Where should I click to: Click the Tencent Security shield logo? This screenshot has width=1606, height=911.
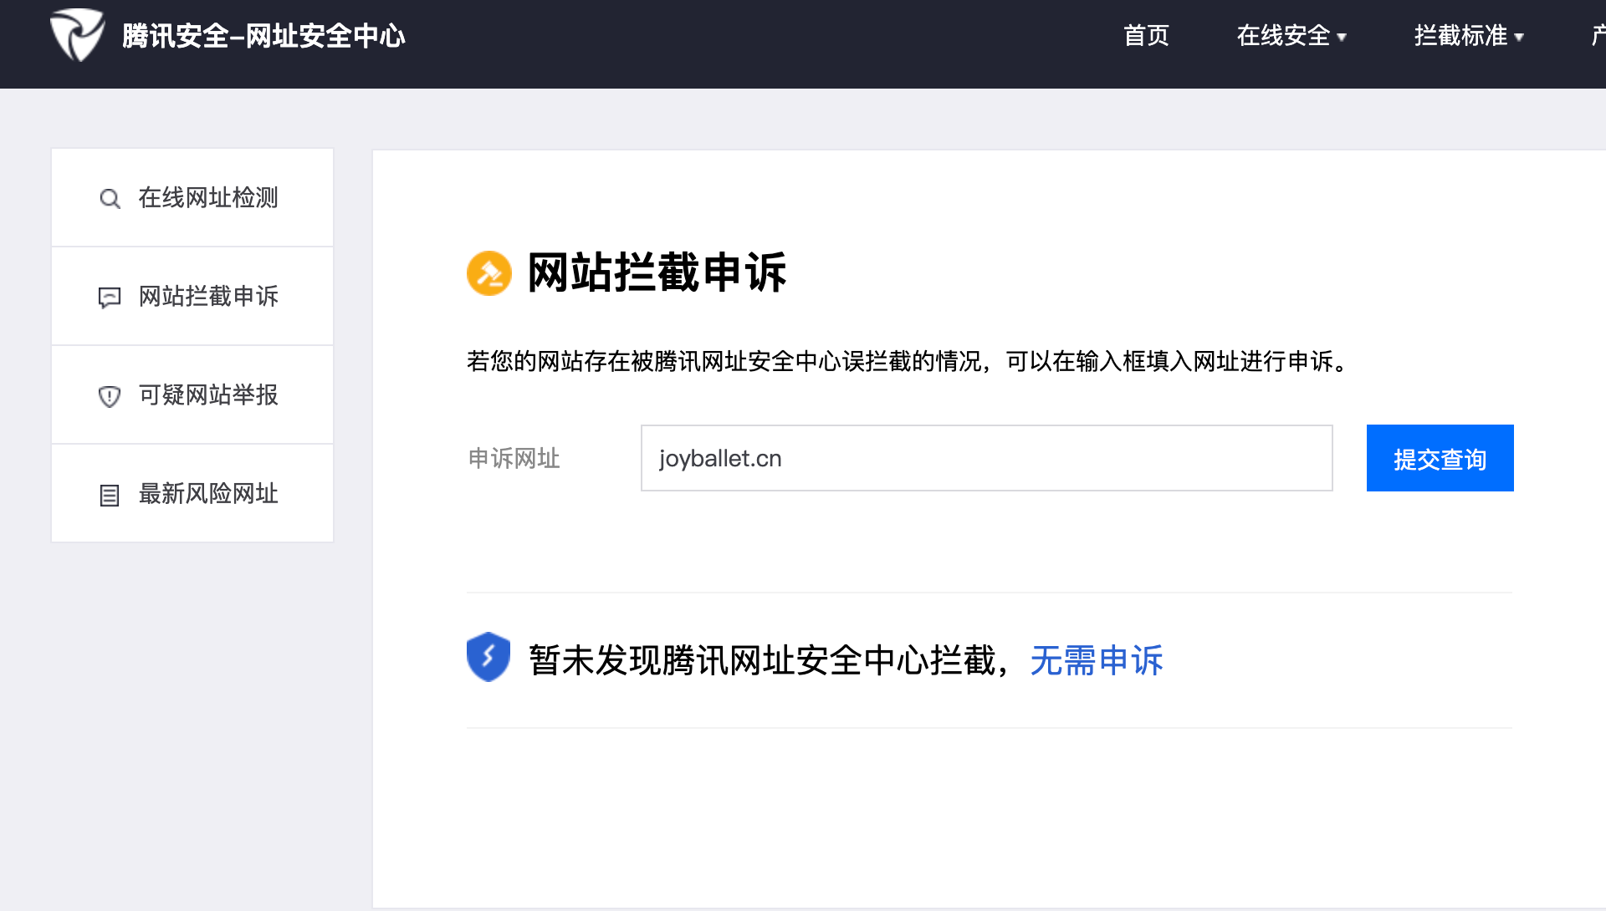[x=76, y=35]
